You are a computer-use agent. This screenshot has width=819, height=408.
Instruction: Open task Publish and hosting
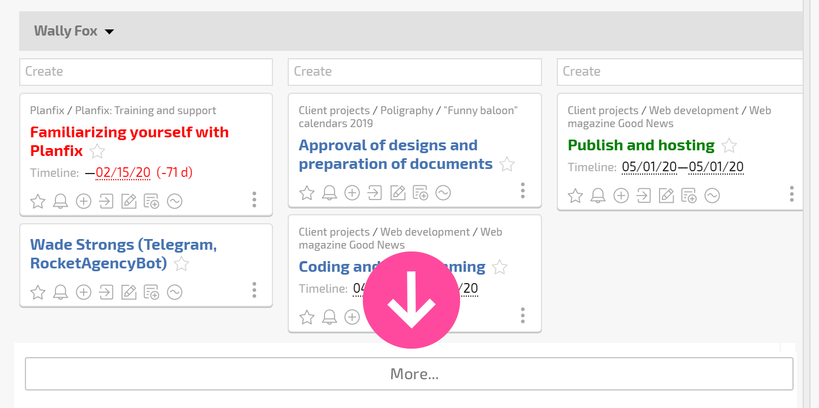[x=641, y=145]
